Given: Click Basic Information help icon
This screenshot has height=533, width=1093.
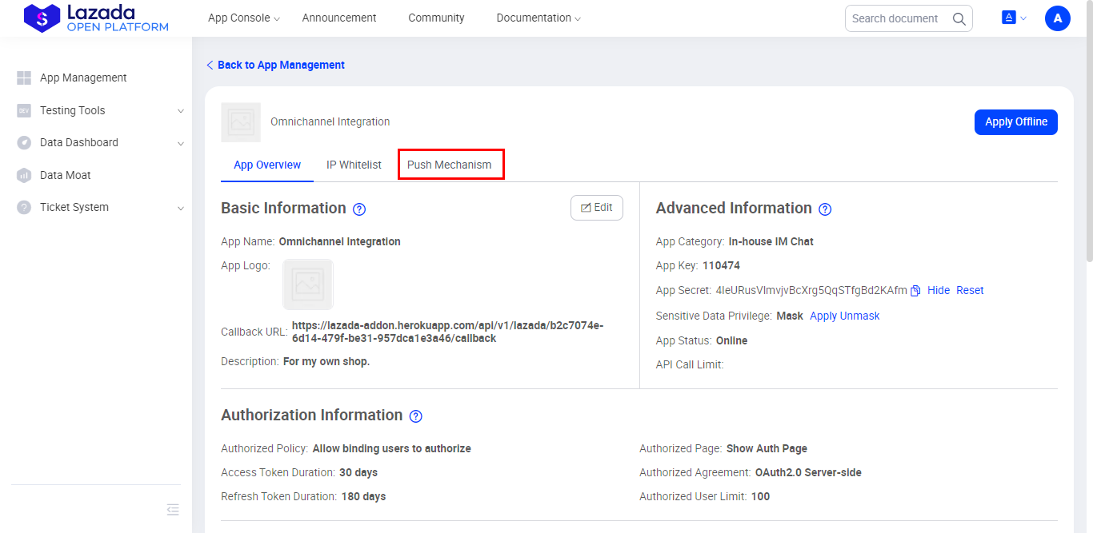Looking at the screenshot, I should (359, 209).
